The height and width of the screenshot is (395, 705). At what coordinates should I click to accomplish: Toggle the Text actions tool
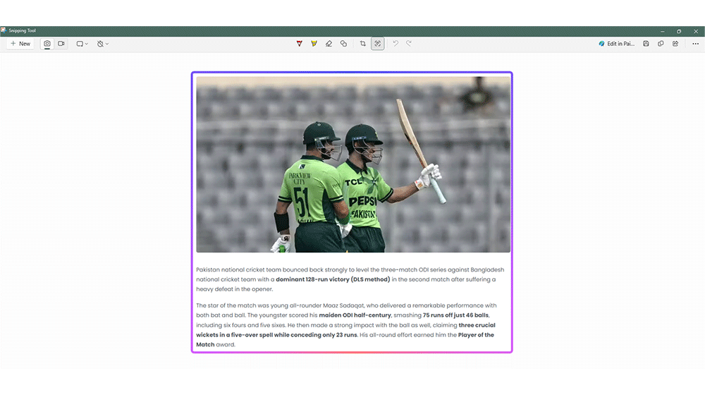[378, 44]
